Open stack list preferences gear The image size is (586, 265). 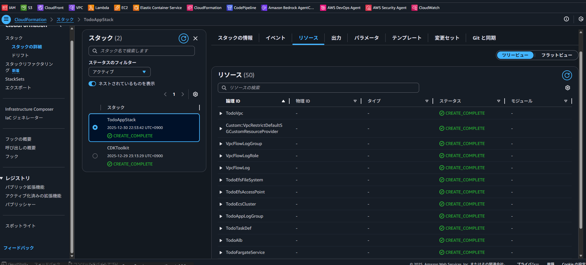click(x=195, y=94)
